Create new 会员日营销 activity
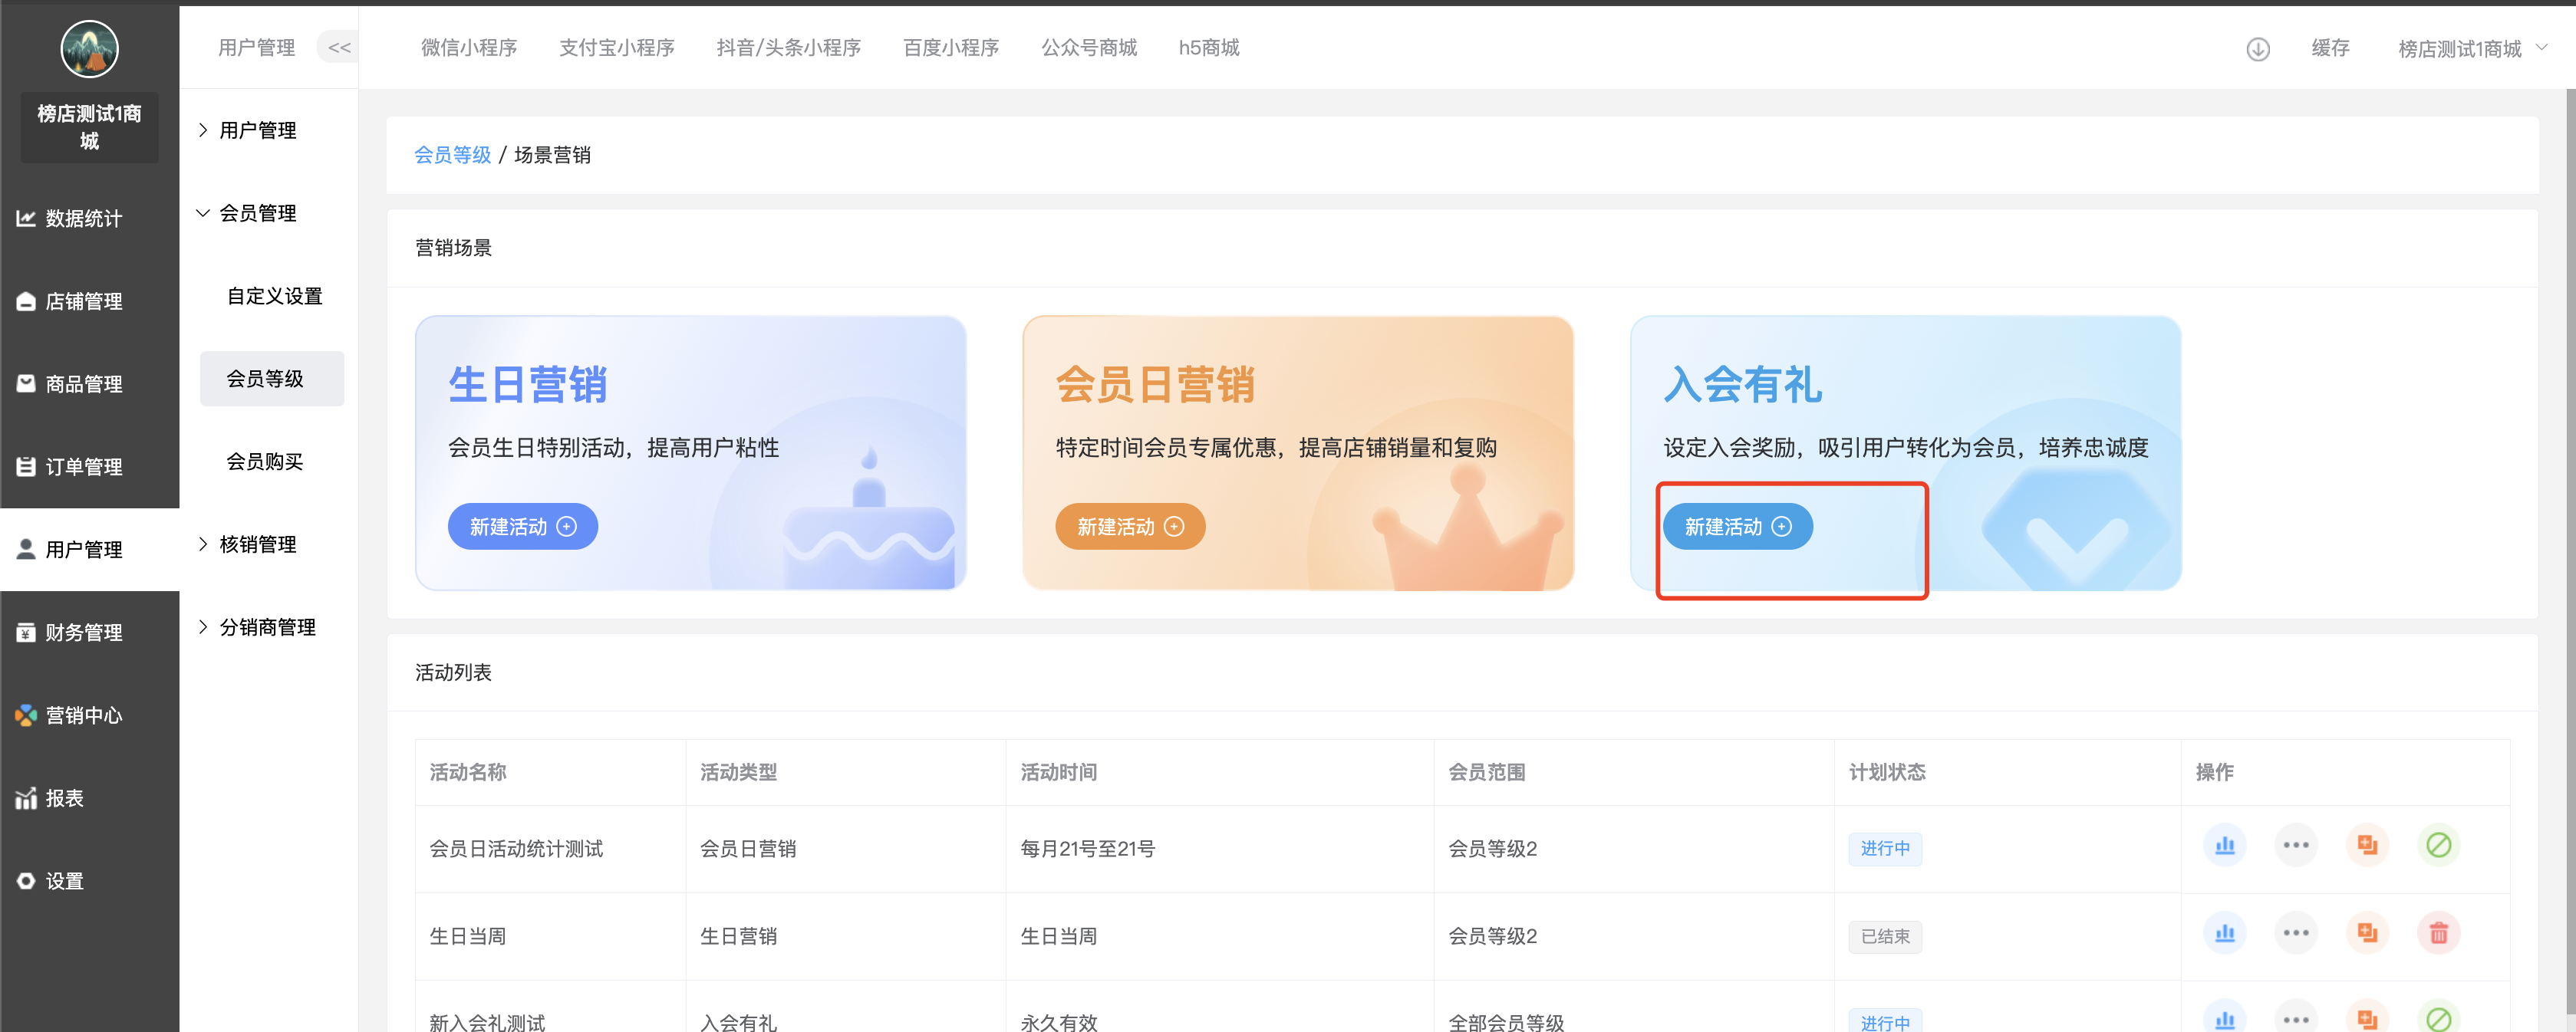Image resolution: width=2576 pixels, height=1032 pixels. point(1130,527)
